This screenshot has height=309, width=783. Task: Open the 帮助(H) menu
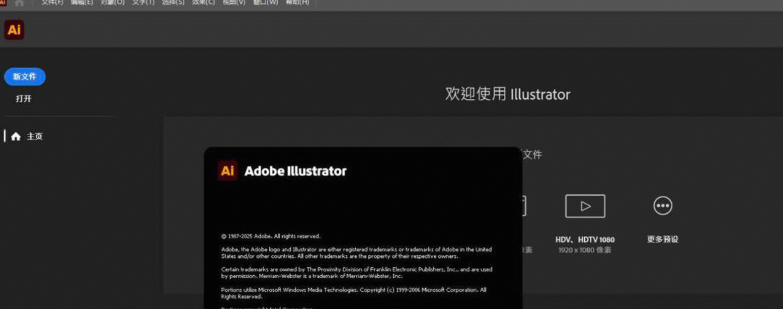[297, 2]
